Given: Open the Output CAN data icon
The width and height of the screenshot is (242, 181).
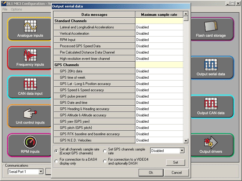Looking at the screenshot, I should [211, 107].
